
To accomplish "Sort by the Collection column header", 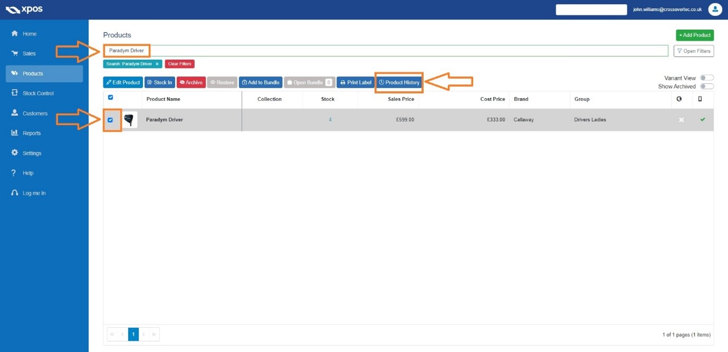I will coord(270,99).
